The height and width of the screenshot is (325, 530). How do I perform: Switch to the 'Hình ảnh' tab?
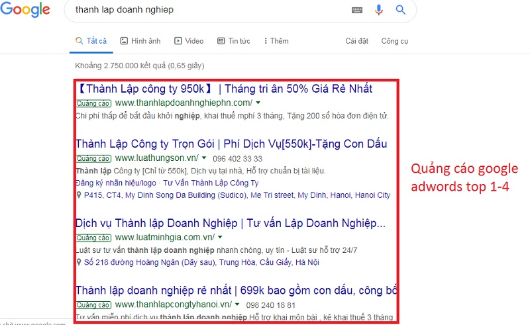tap(140, 41)
